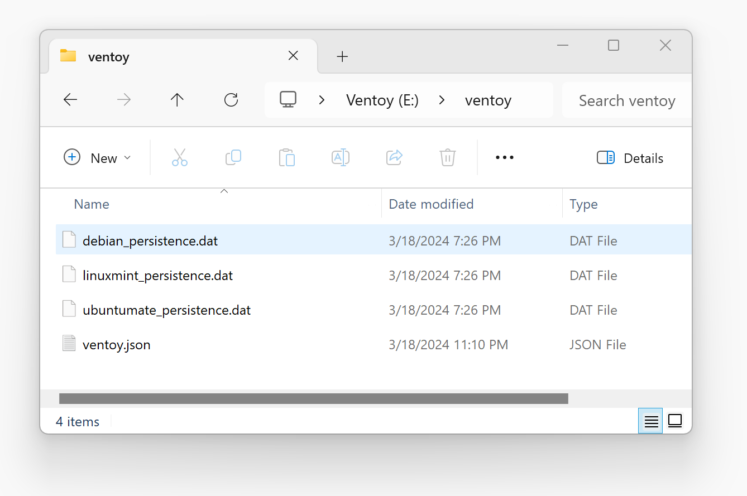Expand the breadcrumb chevron after Ventoy (E:)

(x=442, y=99)
